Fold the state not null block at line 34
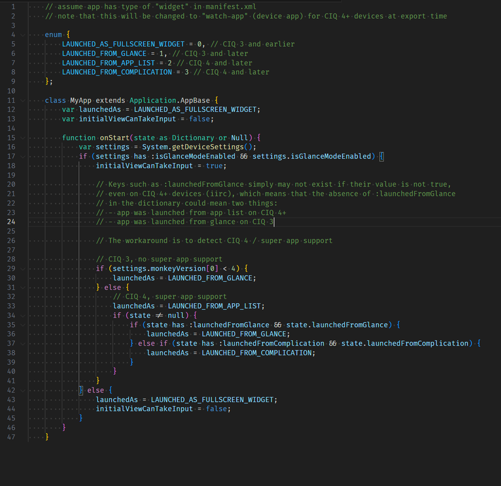The image size is (501, 486). [x=22, y=316]
